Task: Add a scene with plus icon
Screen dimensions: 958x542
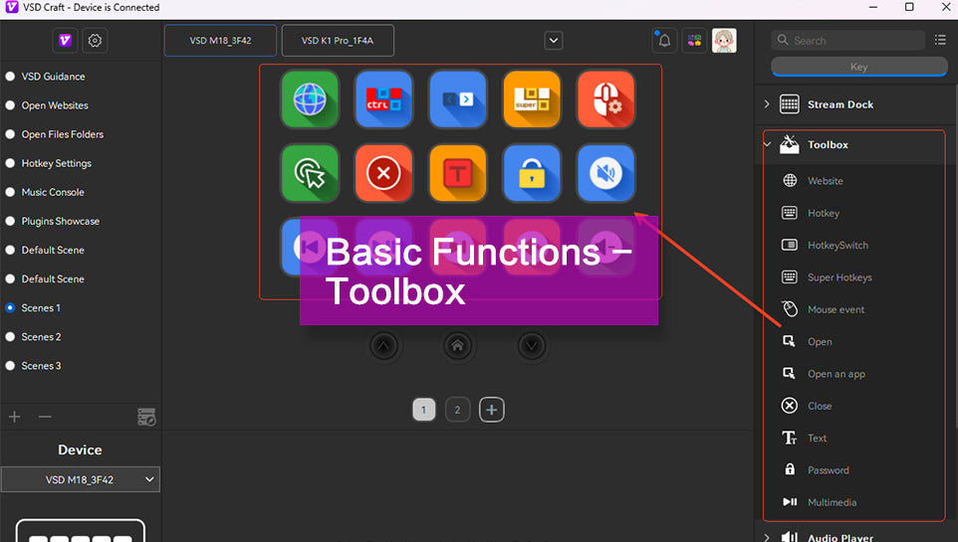Action: pos(15,417)
